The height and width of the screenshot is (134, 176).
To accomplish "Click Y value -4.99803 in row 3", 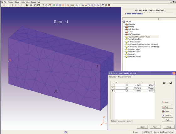I will click(135, 91).
